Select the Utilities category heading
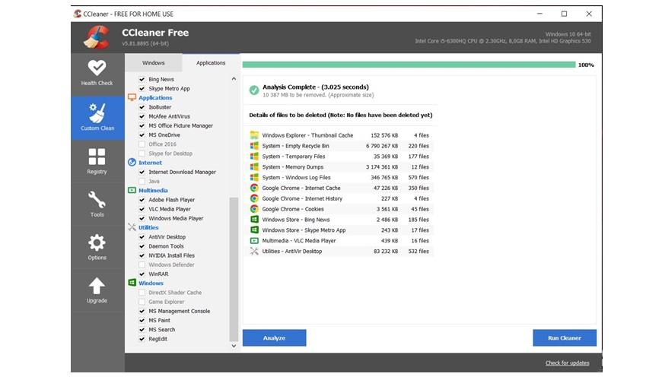The height and width of the screenshot is (380, 662). tap(148, 227)
